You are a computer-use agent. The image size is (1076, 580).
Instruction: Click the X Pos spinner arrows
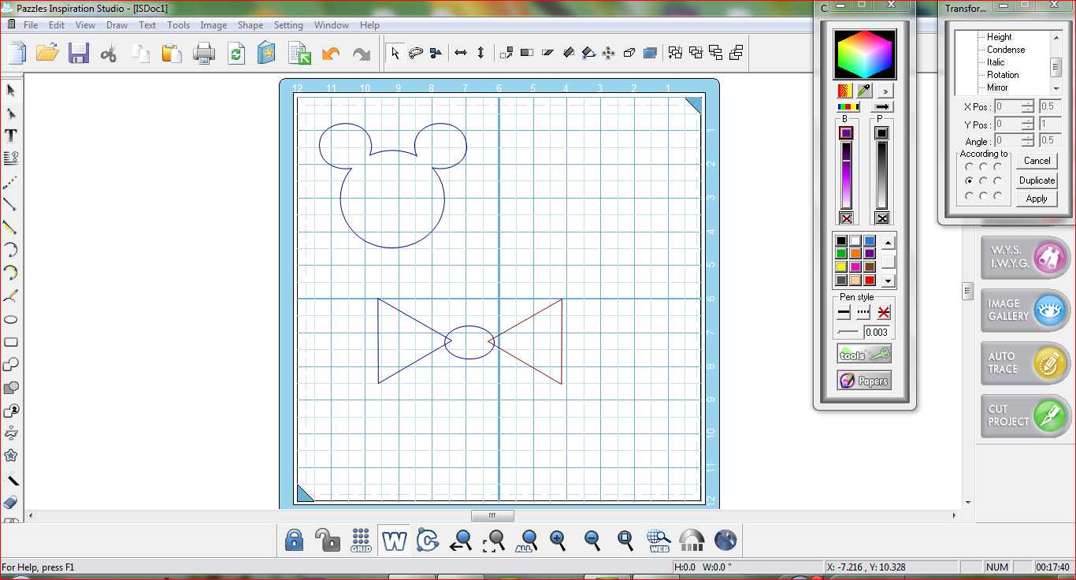[1028, 106]
